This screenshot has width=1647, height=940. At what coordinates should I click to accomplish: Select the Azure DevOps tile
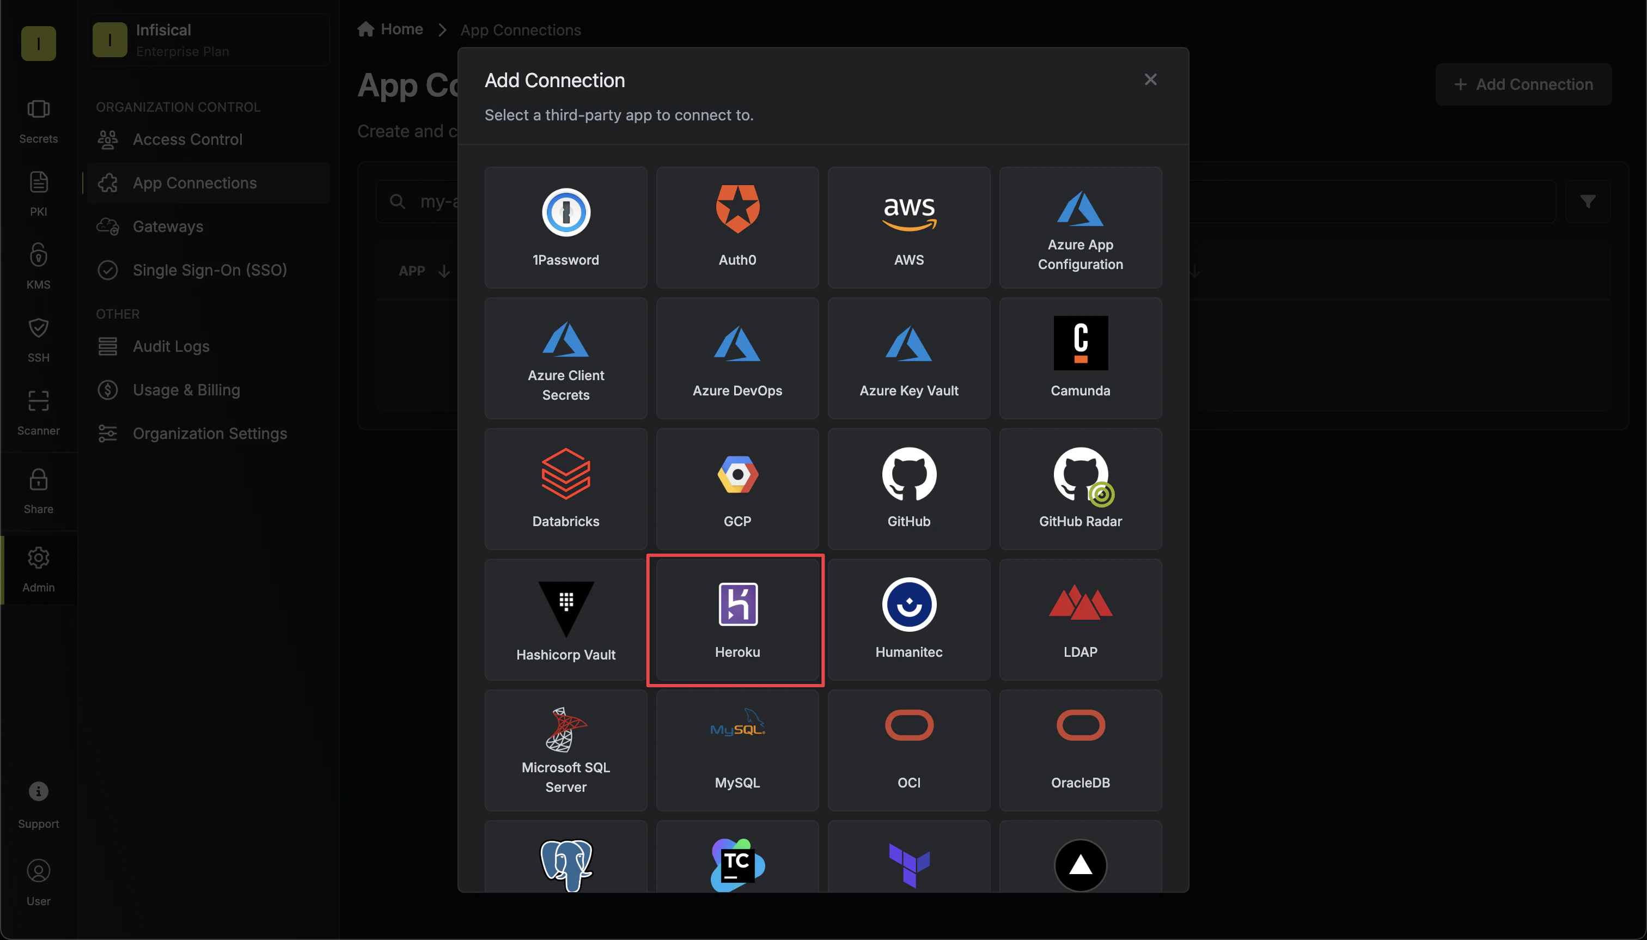[737, 358]
